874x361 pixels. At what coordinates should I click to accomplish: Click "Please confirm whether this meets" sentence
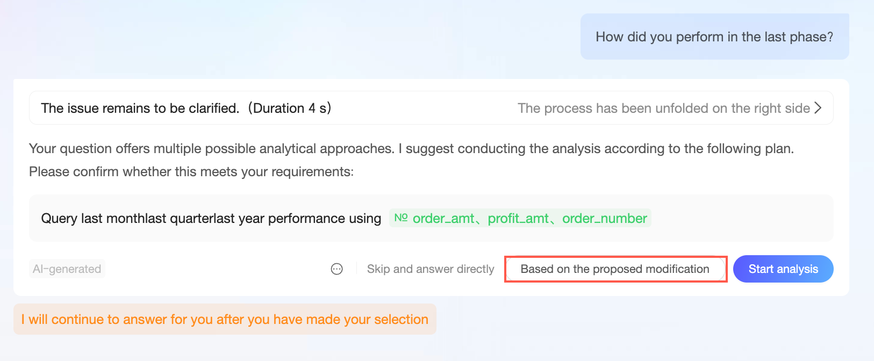click(x=191, y=172)
